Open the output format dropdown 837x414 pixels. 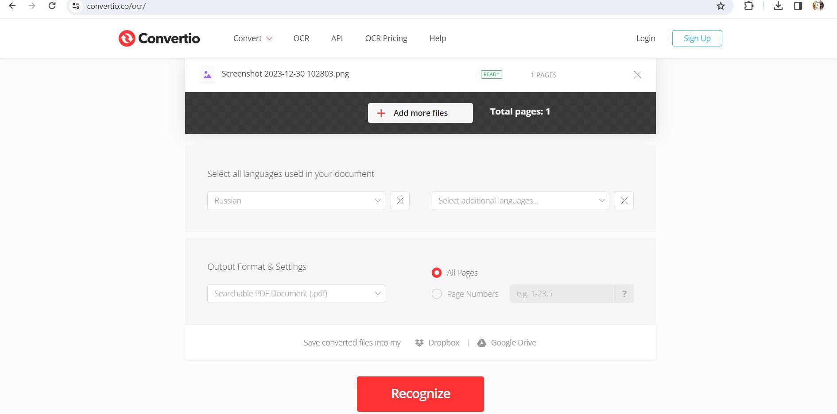(296, 293)
